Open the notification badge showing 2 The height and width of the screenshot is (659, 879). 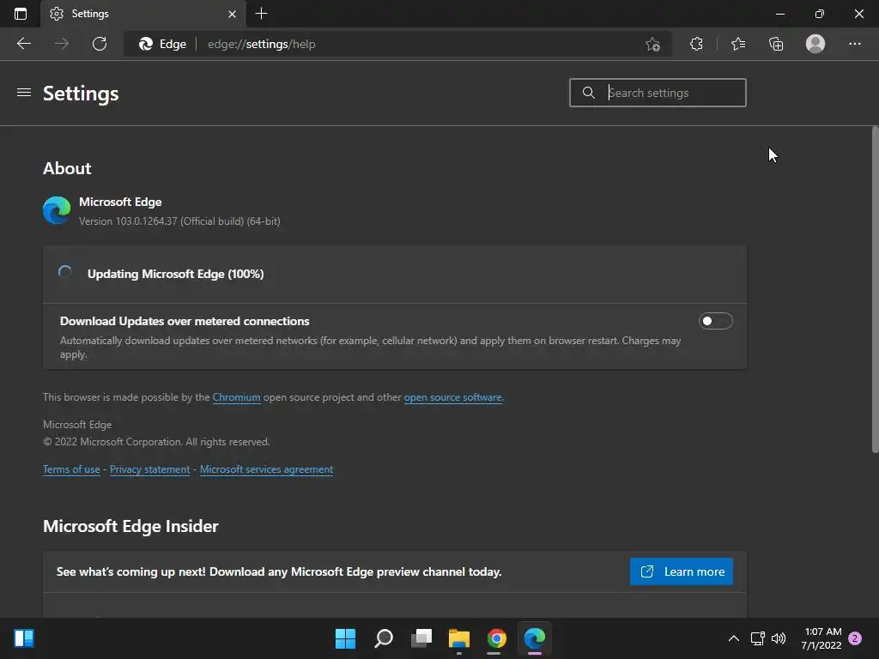[x=855, y=638]
